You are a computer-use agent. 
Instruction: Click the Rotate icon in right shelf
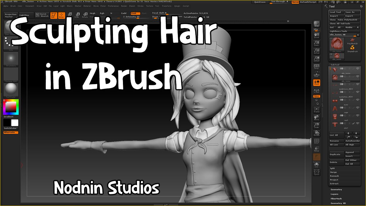pyautogui.click(x=317, y=133)
